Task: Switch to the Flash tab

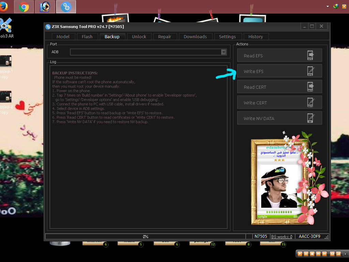Action: coord(87,37)
